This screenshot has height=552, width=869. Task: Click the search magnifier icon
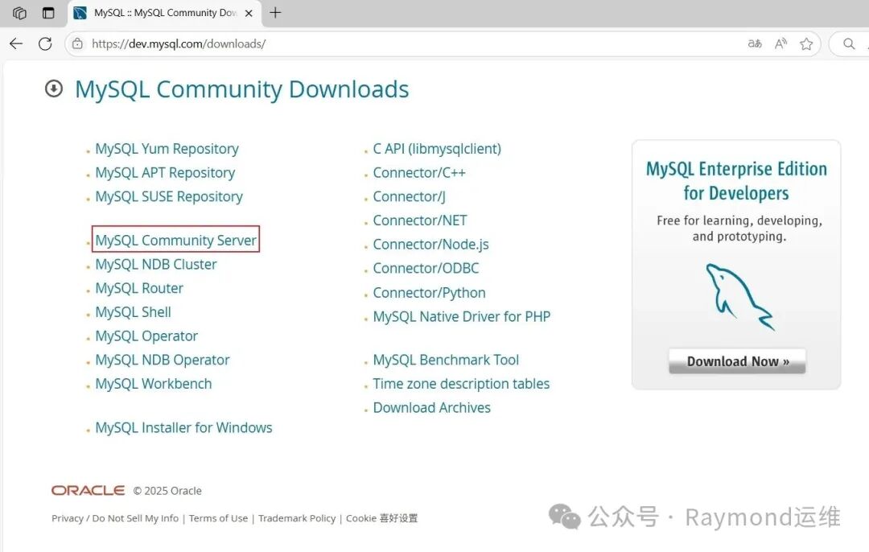tap(849, 43)
